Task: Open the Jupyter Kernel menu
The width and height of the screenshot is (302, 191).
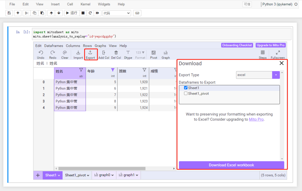Action: click(85, 4)
